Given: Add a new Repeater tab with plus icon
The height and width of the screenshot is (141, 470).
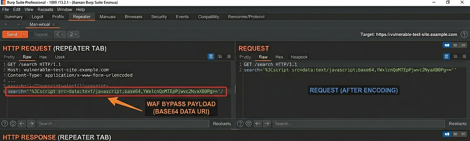Looking at the screenshot, I should point(6,24).
